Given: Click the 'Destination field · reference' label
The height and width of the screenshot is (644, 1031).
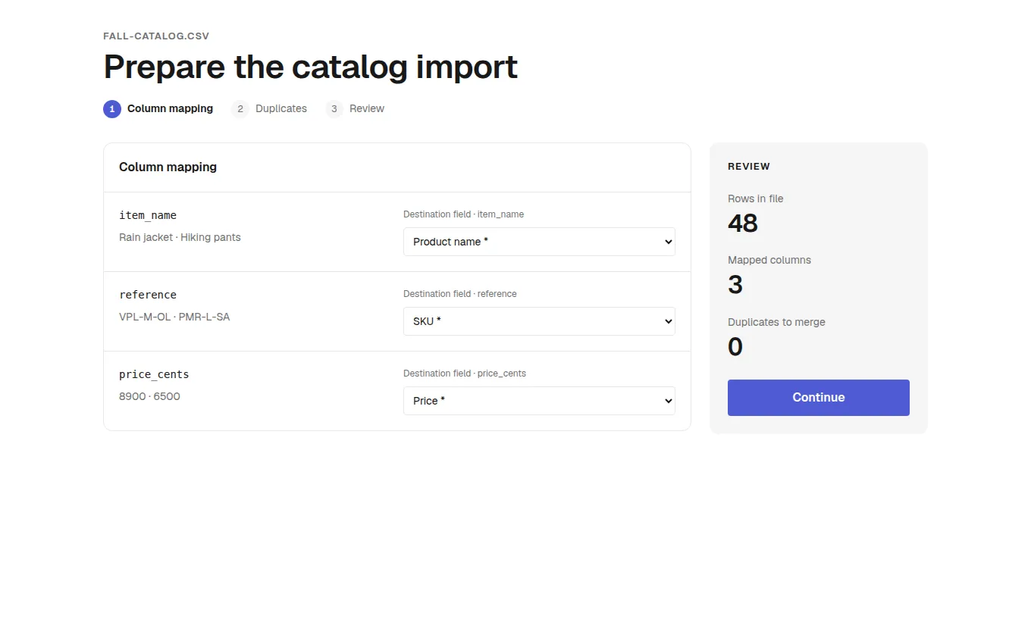Looking at the screenshot, I should tap(460, 294).
